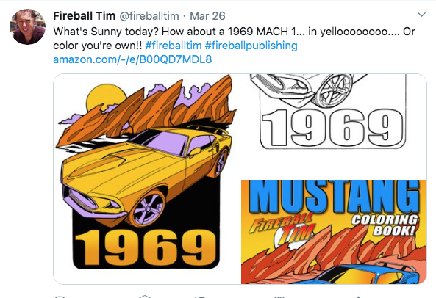View the Mustang Coloring Book cover image

pyautogui.click(x=334, y=232)
